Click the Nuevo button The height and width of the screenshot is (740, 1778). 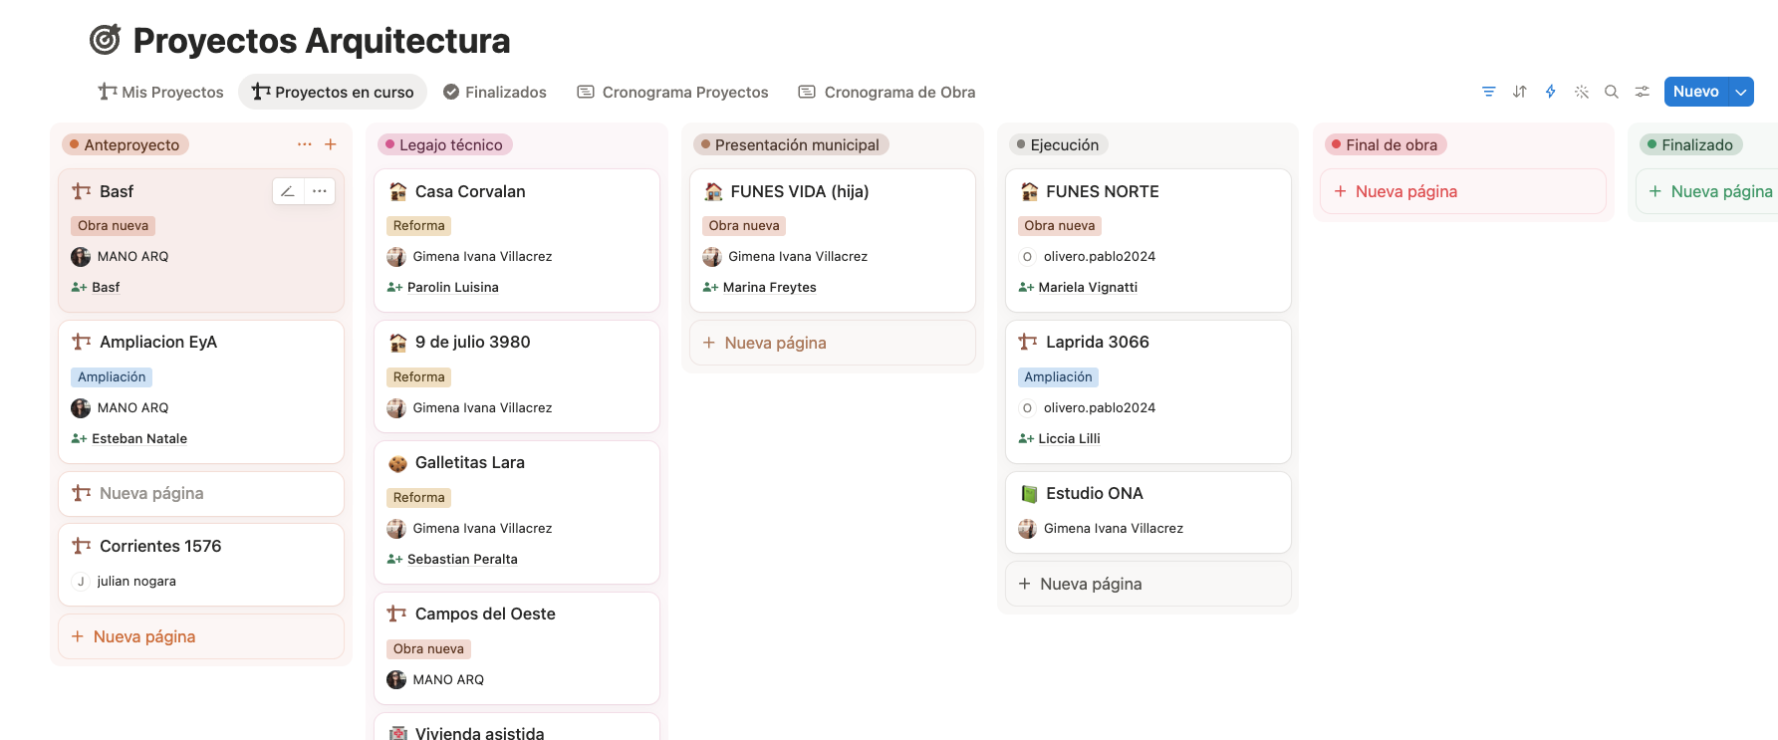point(1696,92)
